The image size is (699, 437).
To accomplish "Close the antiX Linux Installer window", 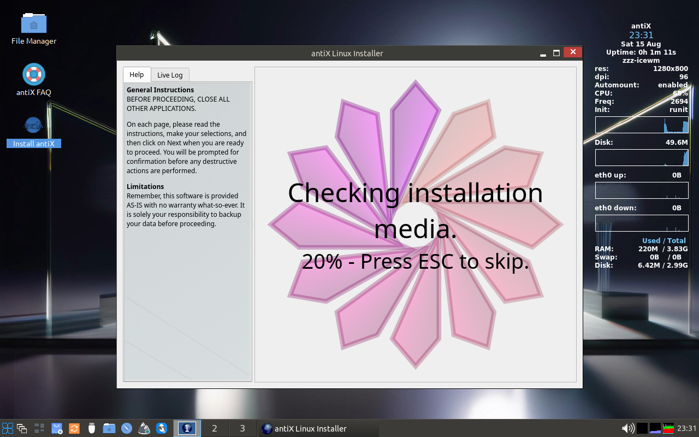I will point(572,52).
